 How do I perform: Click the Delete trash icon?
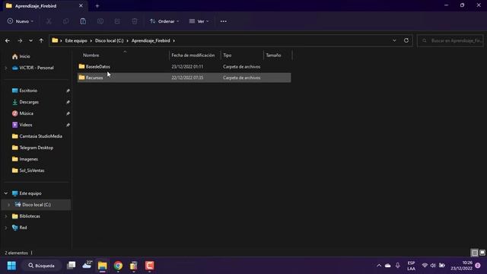click(135, 21)
